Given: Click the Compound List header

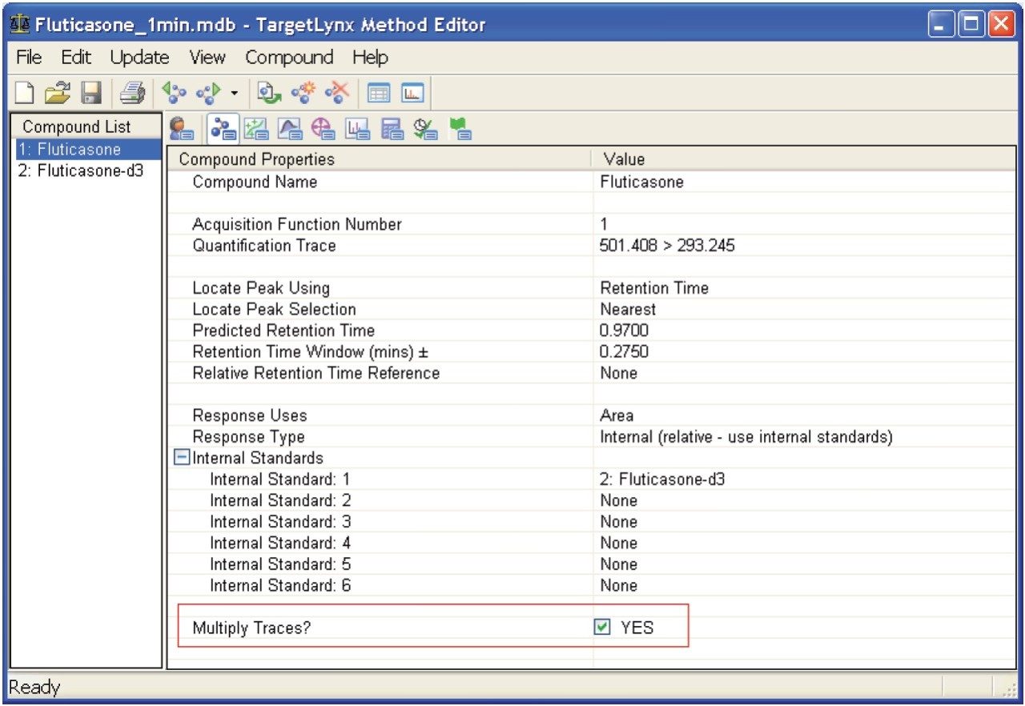Looking at the screenshot, I should click(87, 126).
